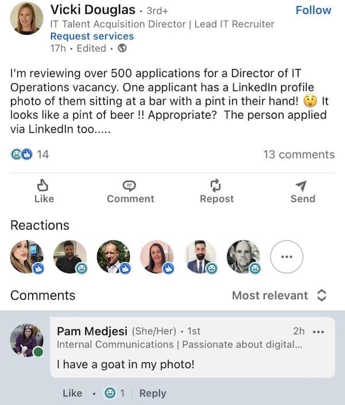Screen dimensions: 345x405
Task: Open Vicki Douglas's profile picture
Action: pyautogui.click(x=26, y=19)
